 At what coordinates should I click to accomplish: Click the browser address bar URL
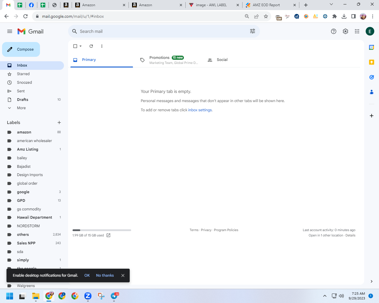pyautogui.click(x=73, y=16)
